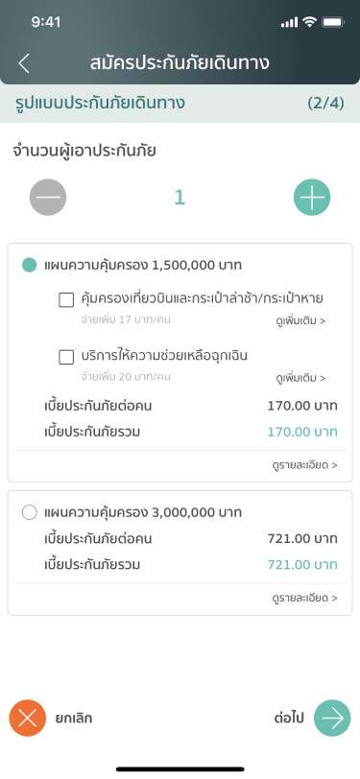Tap the insured persons count number 1
The height and width of the screenshot is (779, 360).
[x=180, y=198]
